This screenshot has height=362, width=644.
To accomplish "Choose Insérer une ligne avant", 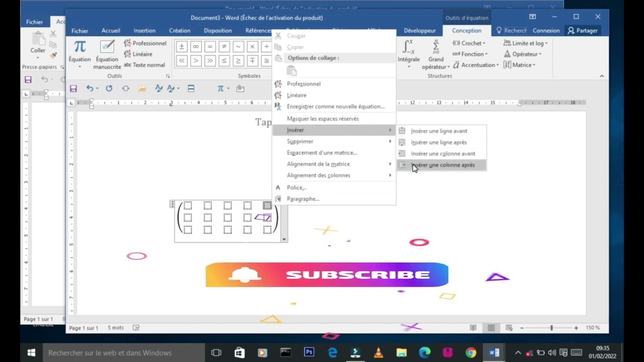I will [x=441, y=131].
